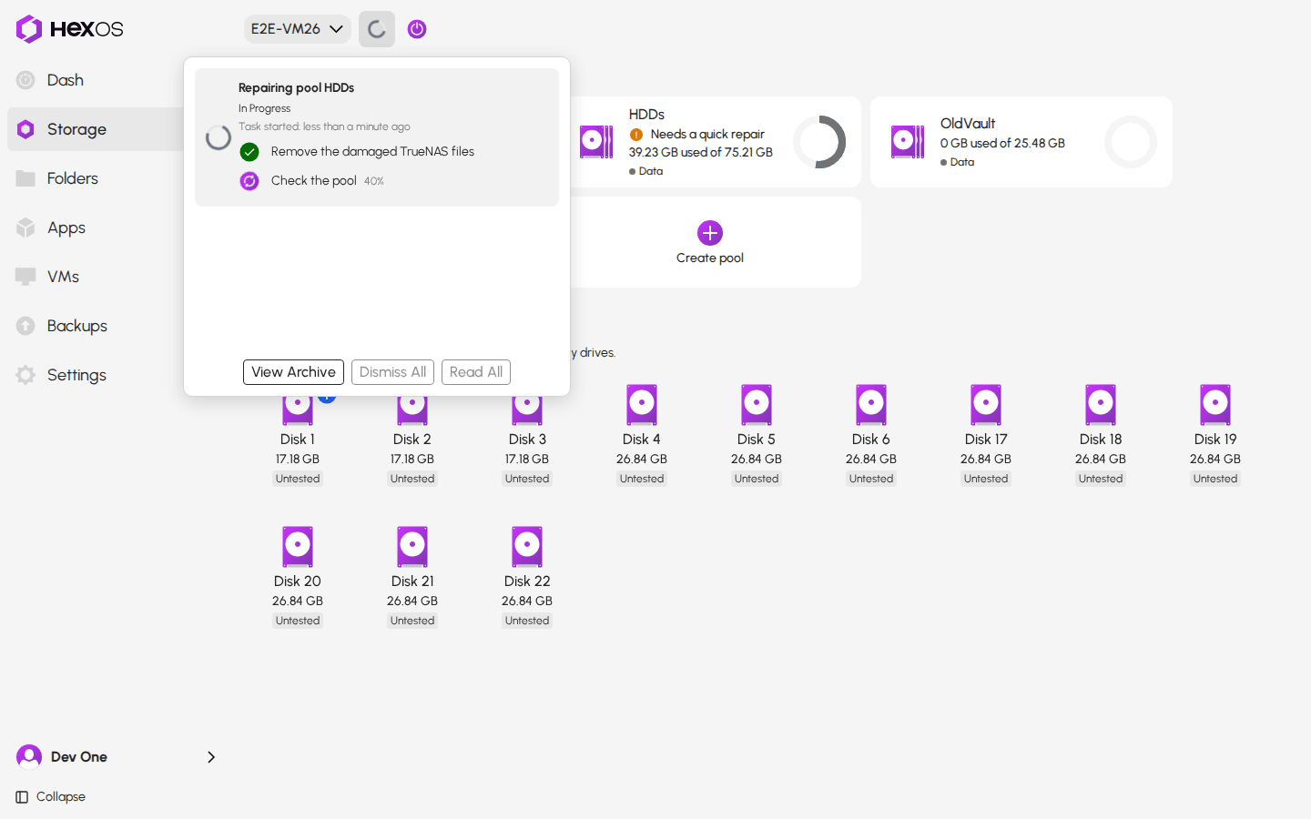This screenshot has height=819, width=1311.
Task: Click the HexOS logo
Action: pyautogui.click(x=69, y=29)
